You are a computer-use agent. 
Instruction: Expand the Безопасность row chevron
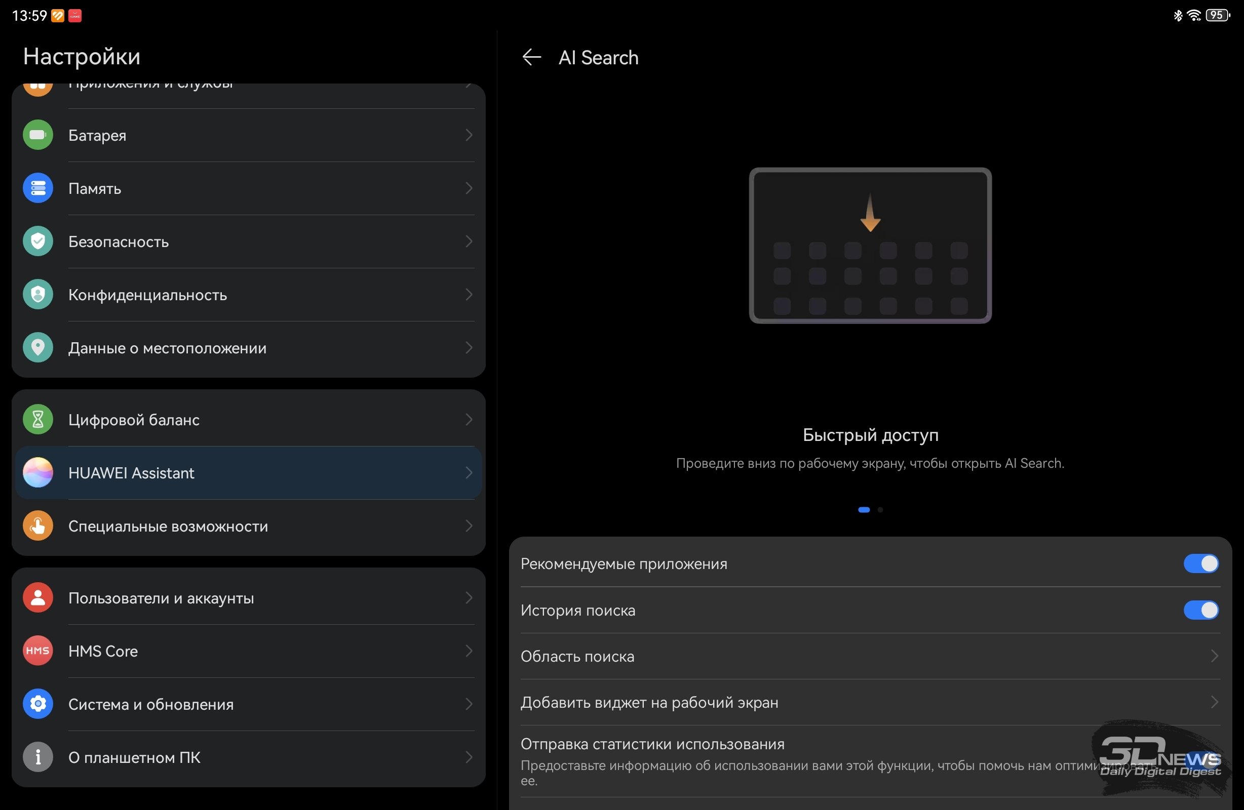click(x=469, y=241)
